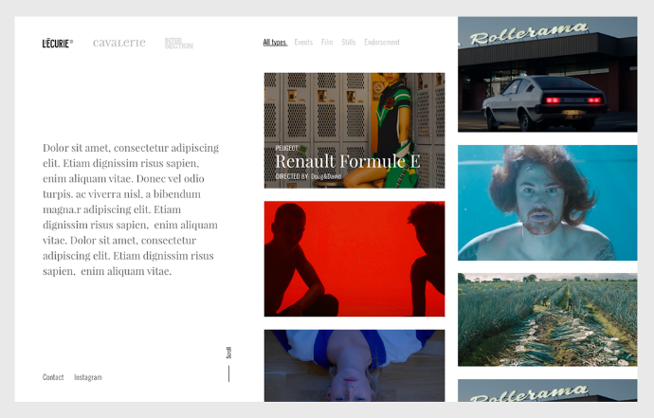Show only Stills projects

pyautogui.click(x=349, y=42)
